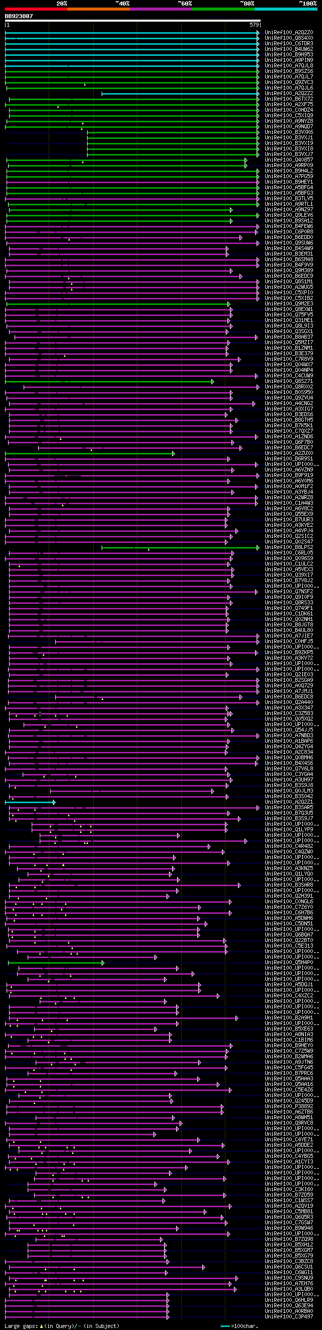
Task: Click the green alignment bar for A2ZUX0
Action: (x=90, y=453)
